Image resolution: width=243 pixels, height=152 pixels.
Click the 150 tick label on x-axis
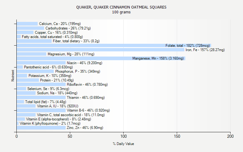pos(177,136)
